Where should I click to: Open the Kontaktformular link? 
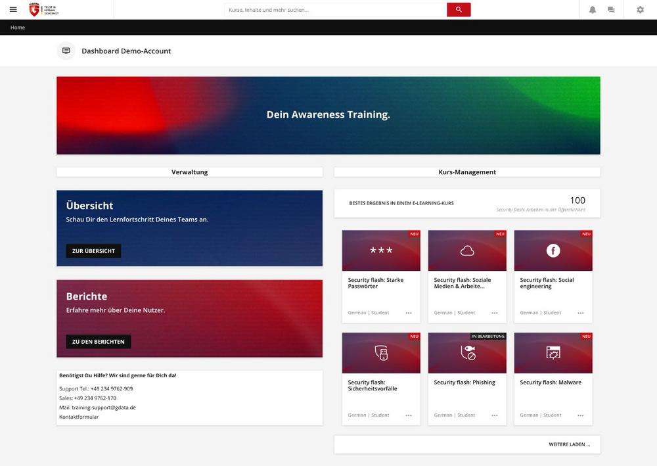(79, 417)
